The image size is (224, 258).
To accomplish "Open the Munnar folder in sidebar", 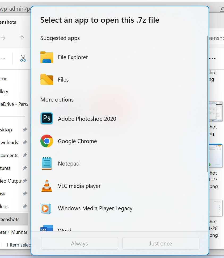I will (14, 232).
